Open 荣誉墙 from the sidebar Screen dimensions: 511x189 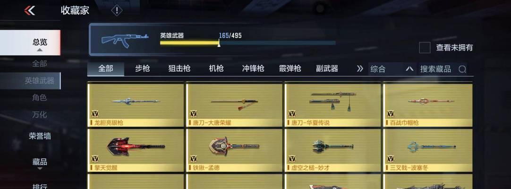[x=40, y=136]
